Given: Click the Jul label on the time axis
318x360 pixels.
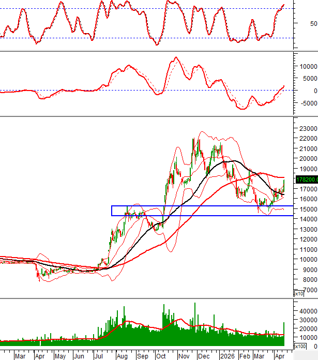Looking at the screenshot, I should coord(99,356).
